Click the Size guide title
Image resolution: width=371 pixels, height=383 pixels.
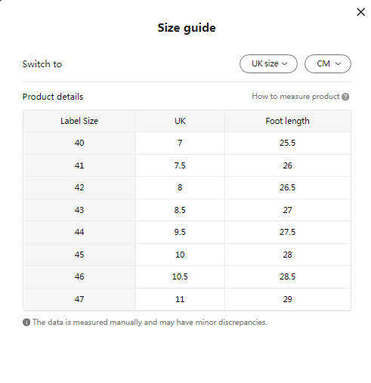[187, 28]
